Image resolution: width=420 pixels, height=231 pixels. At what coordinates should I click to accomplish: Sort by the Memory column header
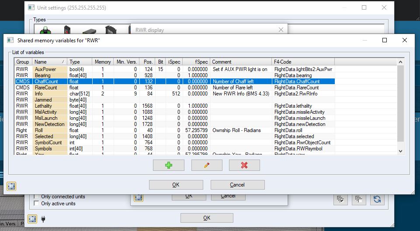click(103, 62)
